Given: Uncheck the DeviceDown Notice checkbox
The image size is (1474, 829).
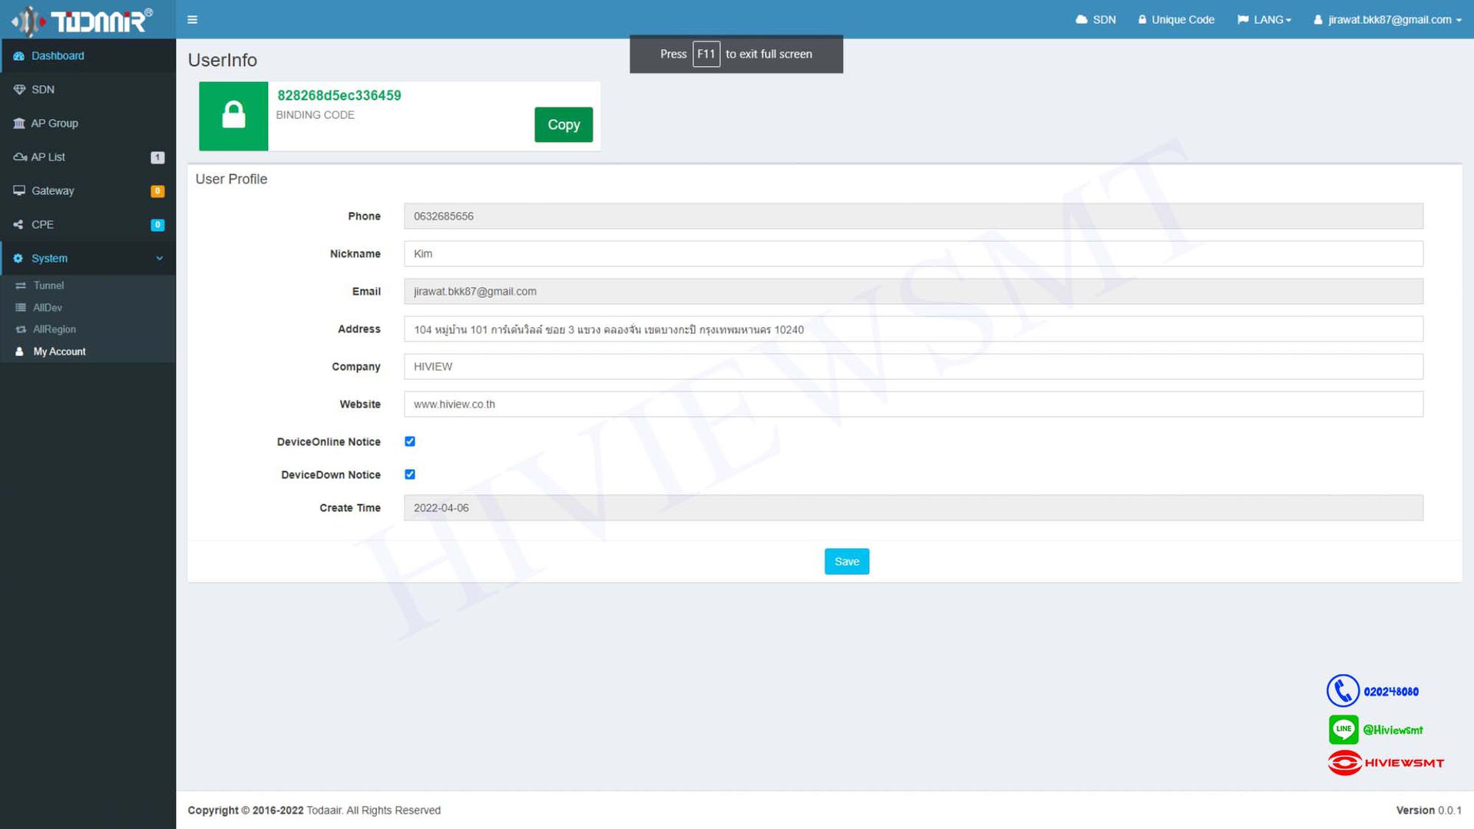Looking at the screenshot, I should [x=410, y=474].
